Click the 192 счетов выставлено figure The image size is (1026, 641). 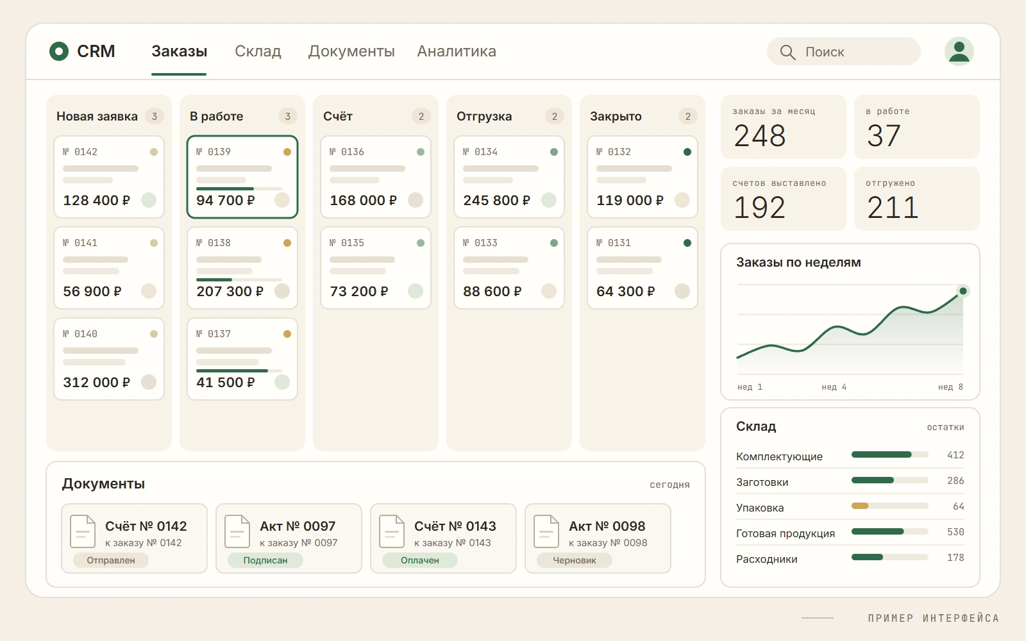[760, 208]
